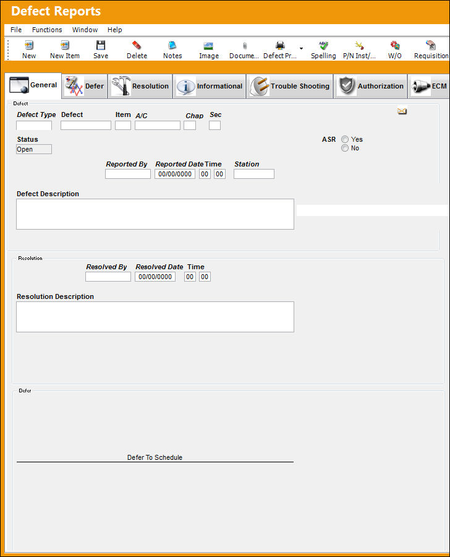
Task: Click the Station input field
Action: tap(254, 174)
